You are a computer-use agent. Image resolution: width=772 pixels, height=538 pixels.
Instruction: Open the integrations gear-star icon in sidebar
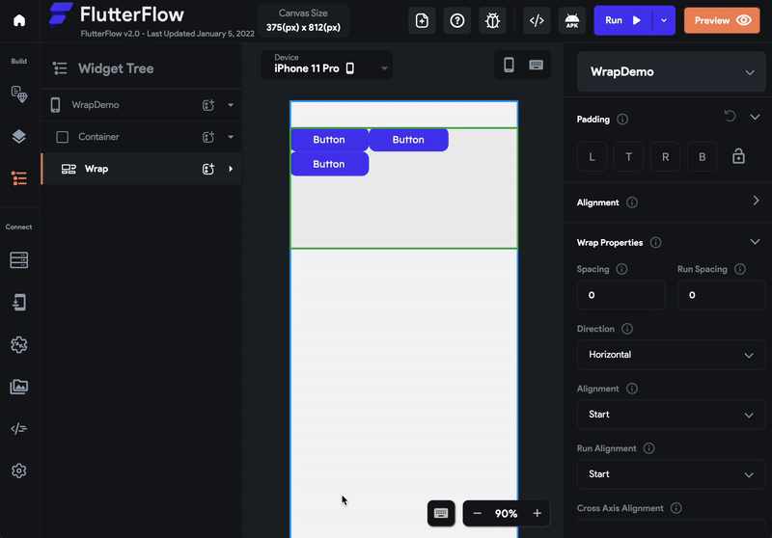point(19,345)
